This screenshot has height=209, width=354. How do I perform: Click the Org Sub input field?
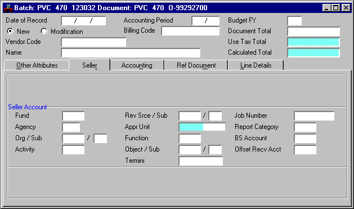click(x=100, y=139)
